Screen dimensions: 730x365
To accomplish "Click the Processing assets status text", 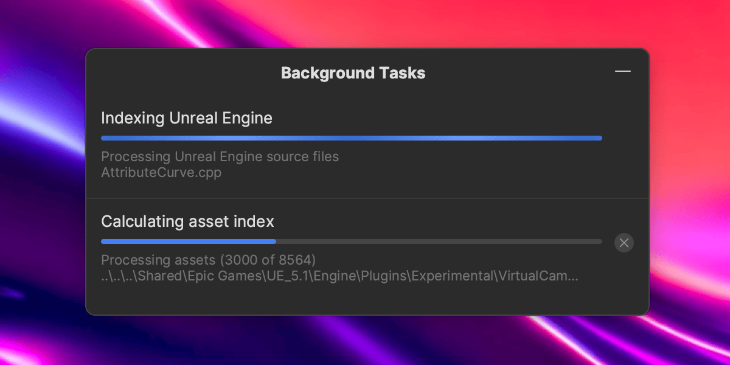I will coord(158,260).
